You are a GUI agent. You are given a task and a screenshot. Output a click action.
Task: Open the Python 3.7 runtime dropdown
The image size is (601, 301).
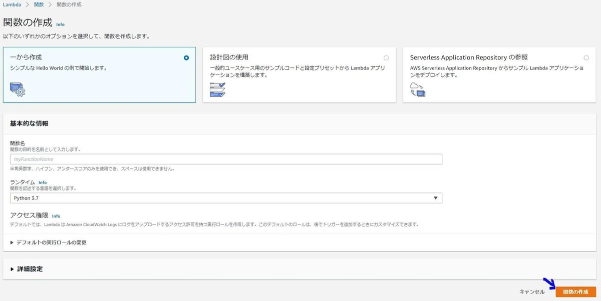tap(226, 198)
